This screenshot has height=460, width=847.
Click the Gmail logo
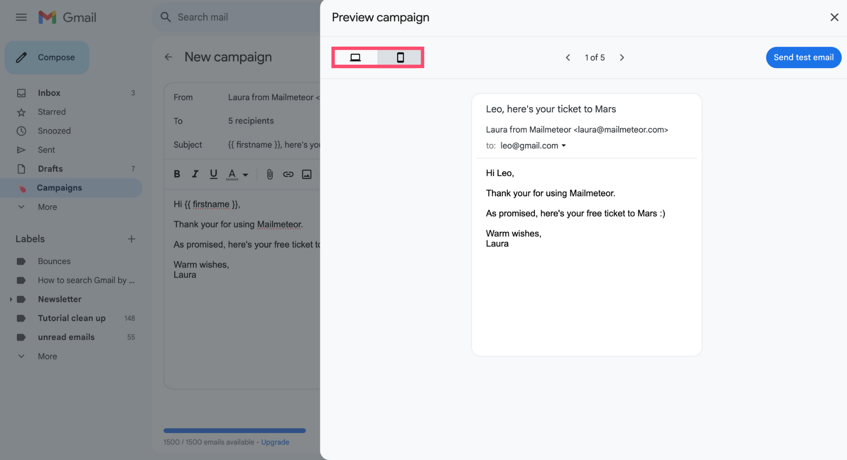click(67, 17)
